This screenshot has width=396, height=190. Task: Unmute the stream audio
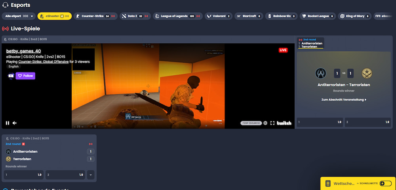click(15, 123)
